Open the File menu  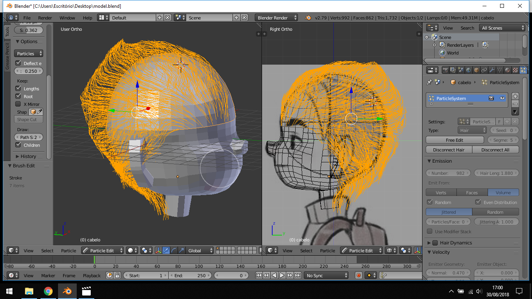(27, 18)
